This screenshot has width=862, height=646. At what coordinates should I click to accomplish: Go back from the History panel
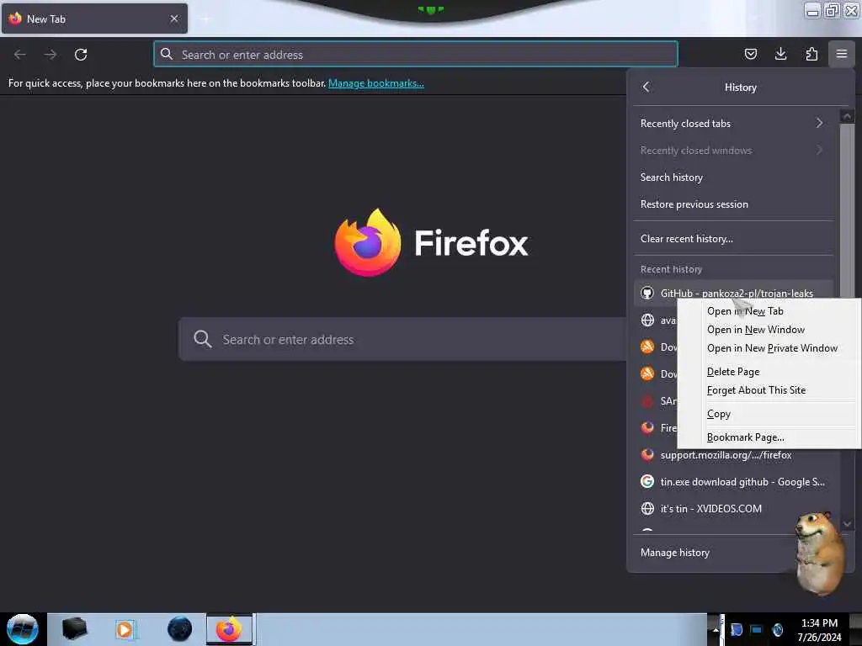646,87
